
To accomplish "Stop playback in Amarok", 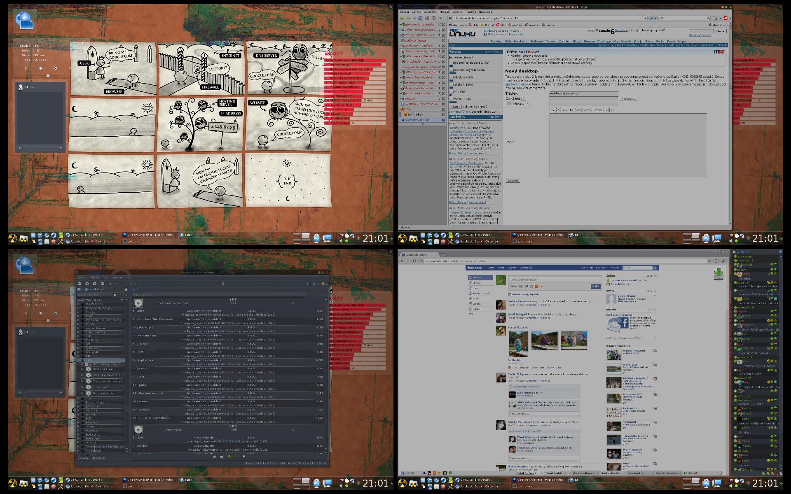I will click(95, 284).
